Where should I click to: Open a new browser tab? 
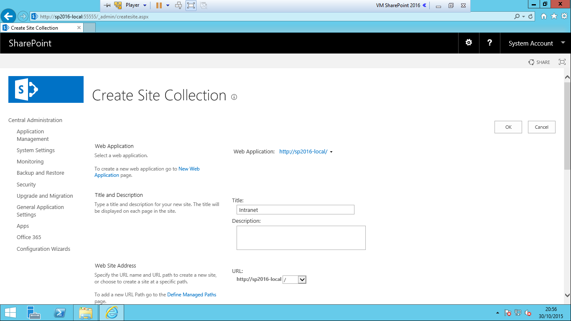89,28
